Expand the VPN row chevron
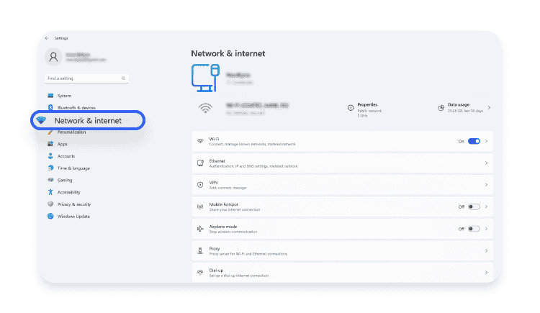 point(486,185)
